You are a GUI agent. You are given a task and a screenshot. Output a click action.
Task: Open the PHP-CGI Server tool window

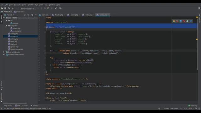(x=21, y=106)
